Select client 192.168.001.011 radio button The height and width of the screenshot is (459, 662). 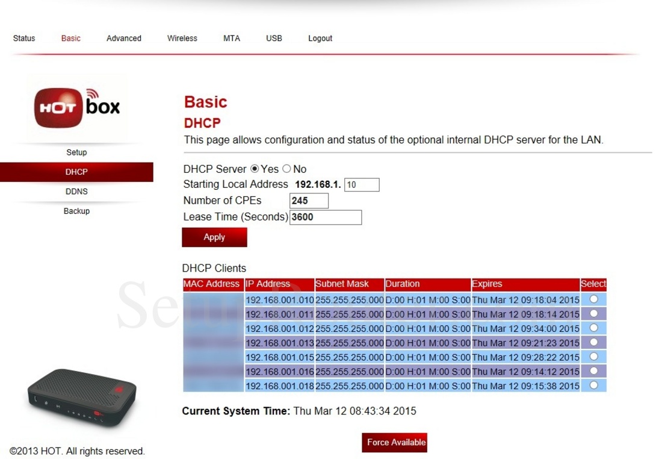(x=593, y=314)
